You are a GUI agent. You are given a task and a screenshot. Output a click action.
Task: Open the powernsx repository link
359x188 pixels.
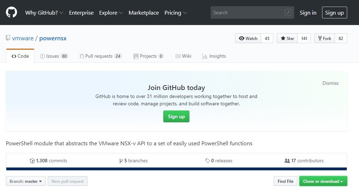tap(53, 38)
